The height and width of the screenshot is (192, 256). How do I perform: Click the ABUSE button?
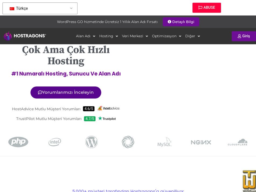(x=206, y=8)
